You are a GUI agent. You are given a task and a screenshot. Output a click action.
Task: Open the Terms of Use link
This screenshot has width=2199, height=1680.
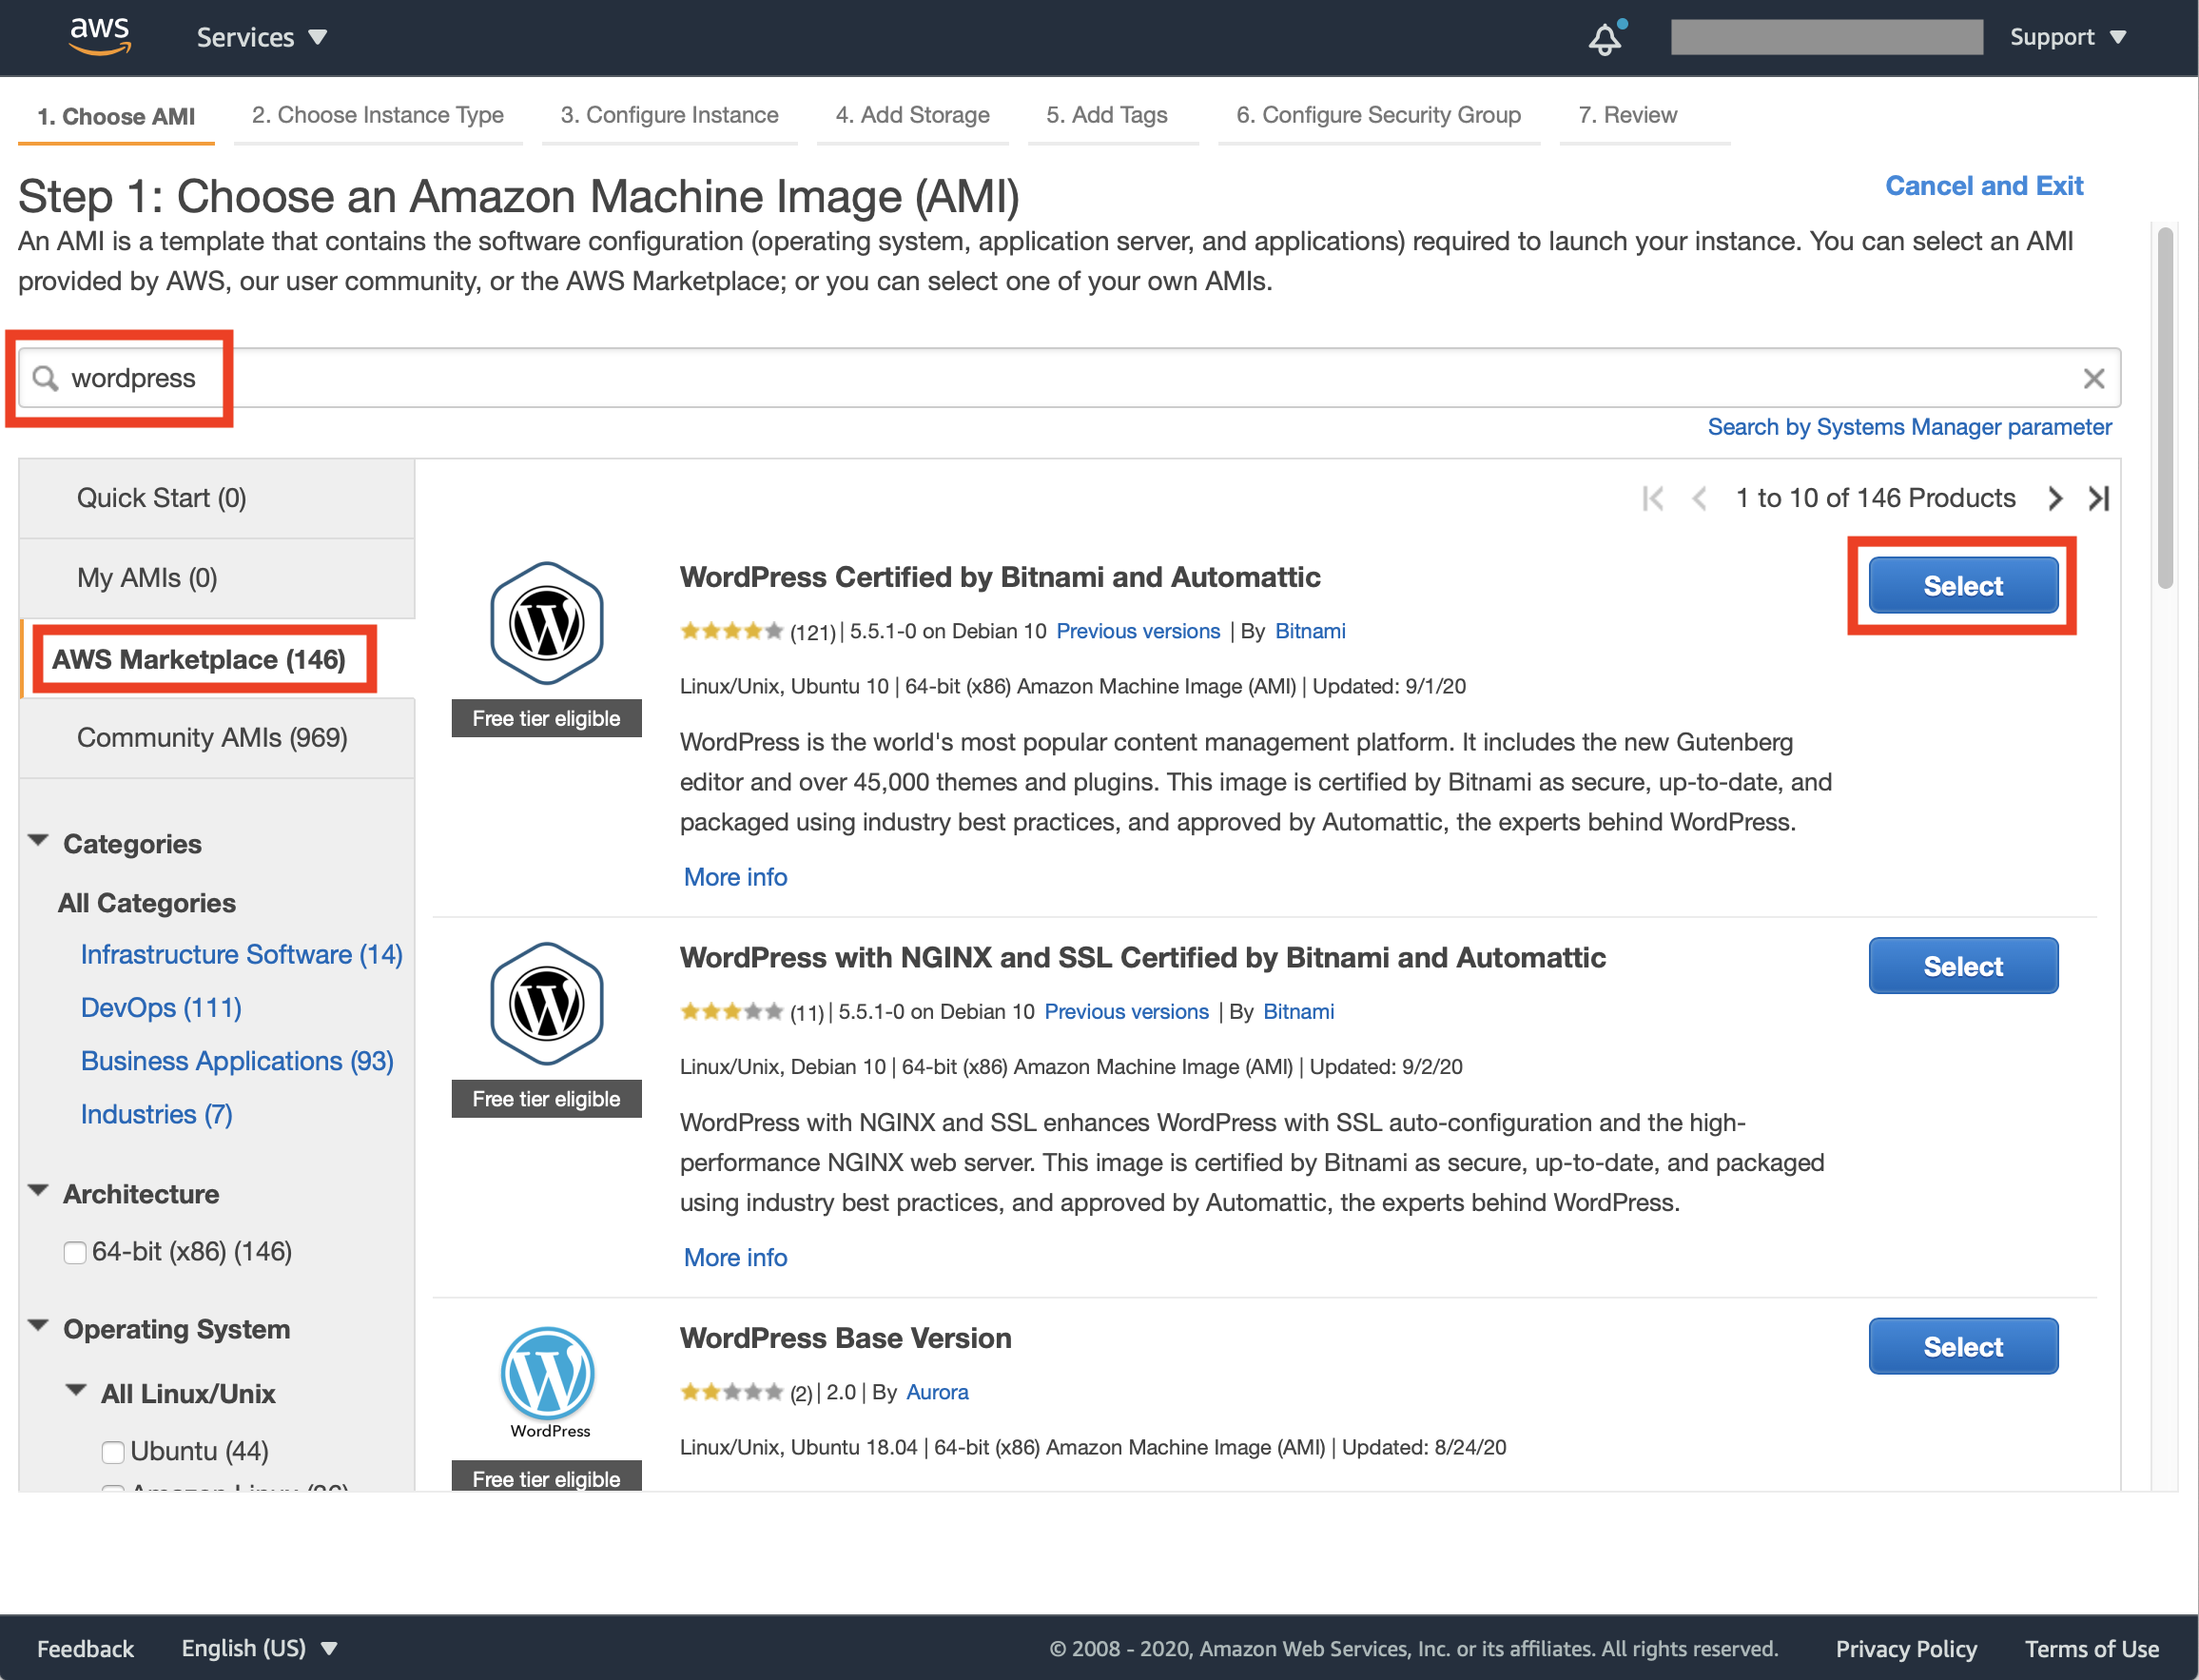tap(2092, 1648)
